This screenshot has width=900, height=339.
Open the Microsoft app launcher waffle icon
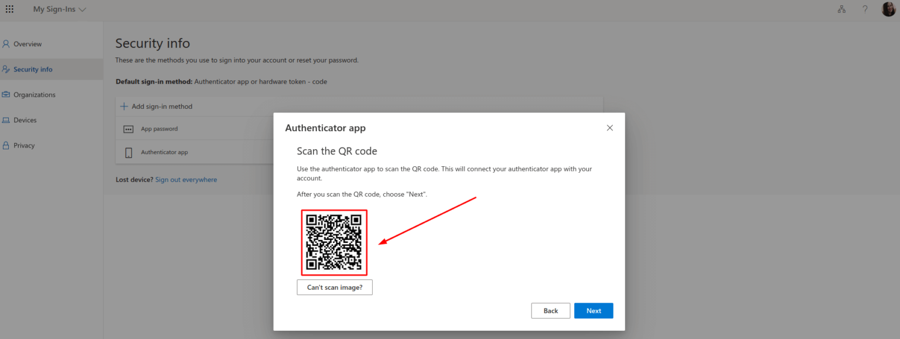(x=9, y=9)
